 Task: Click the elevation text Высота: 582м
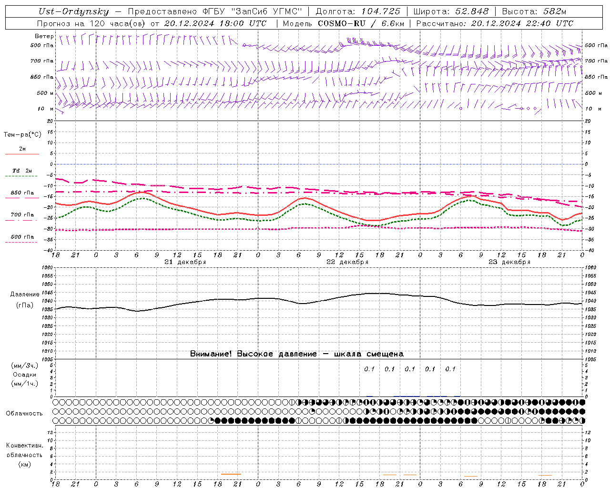click(x=534, y=11)
